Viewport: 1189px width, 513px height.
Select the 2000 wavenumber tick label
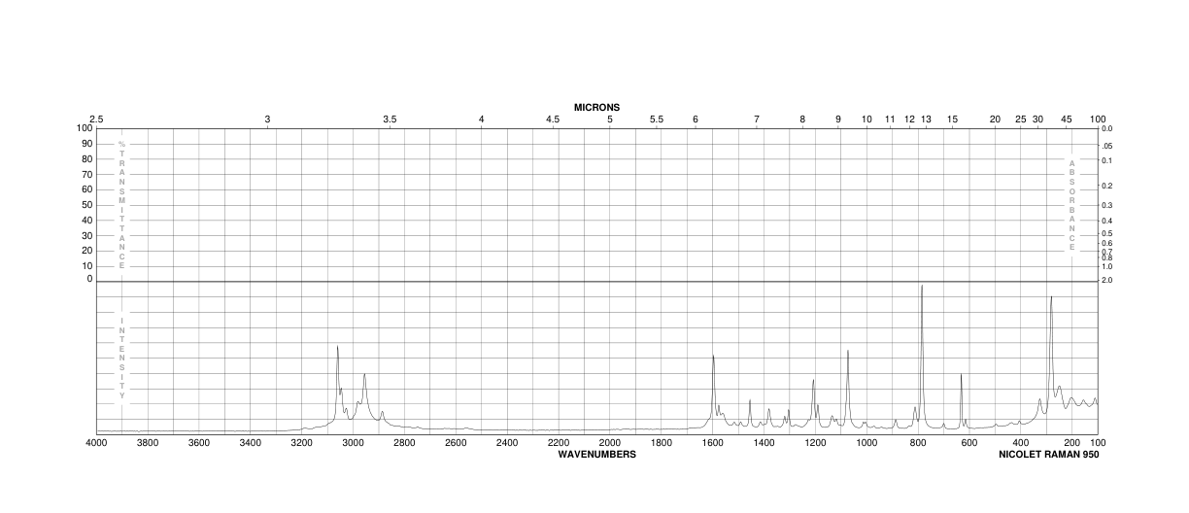click(610, 443)
